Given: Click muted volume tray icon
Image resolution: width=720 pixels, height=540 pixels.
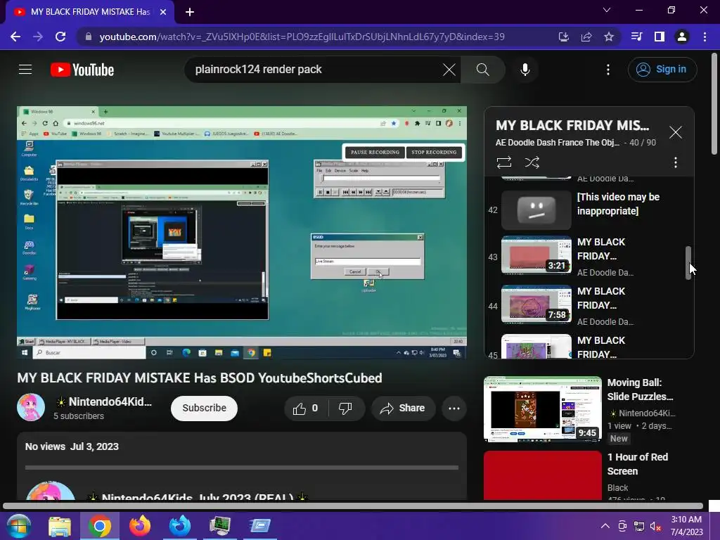Looking at the screenshot, I should coord(656,526).
